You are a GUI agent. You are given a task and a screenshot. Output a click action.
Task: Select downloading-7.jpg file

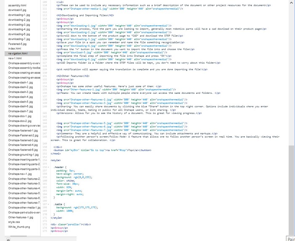coord(19,39)
